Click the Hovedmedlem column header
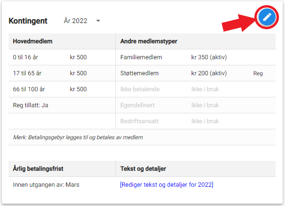Viewport: 285px width, 206px height. [x=33, y=41]
